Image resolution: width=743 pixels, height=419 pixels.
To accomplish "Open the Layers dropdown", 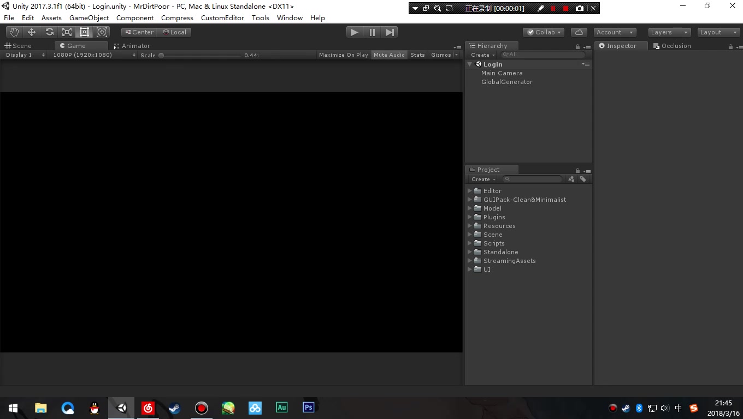I will point(669,32).
